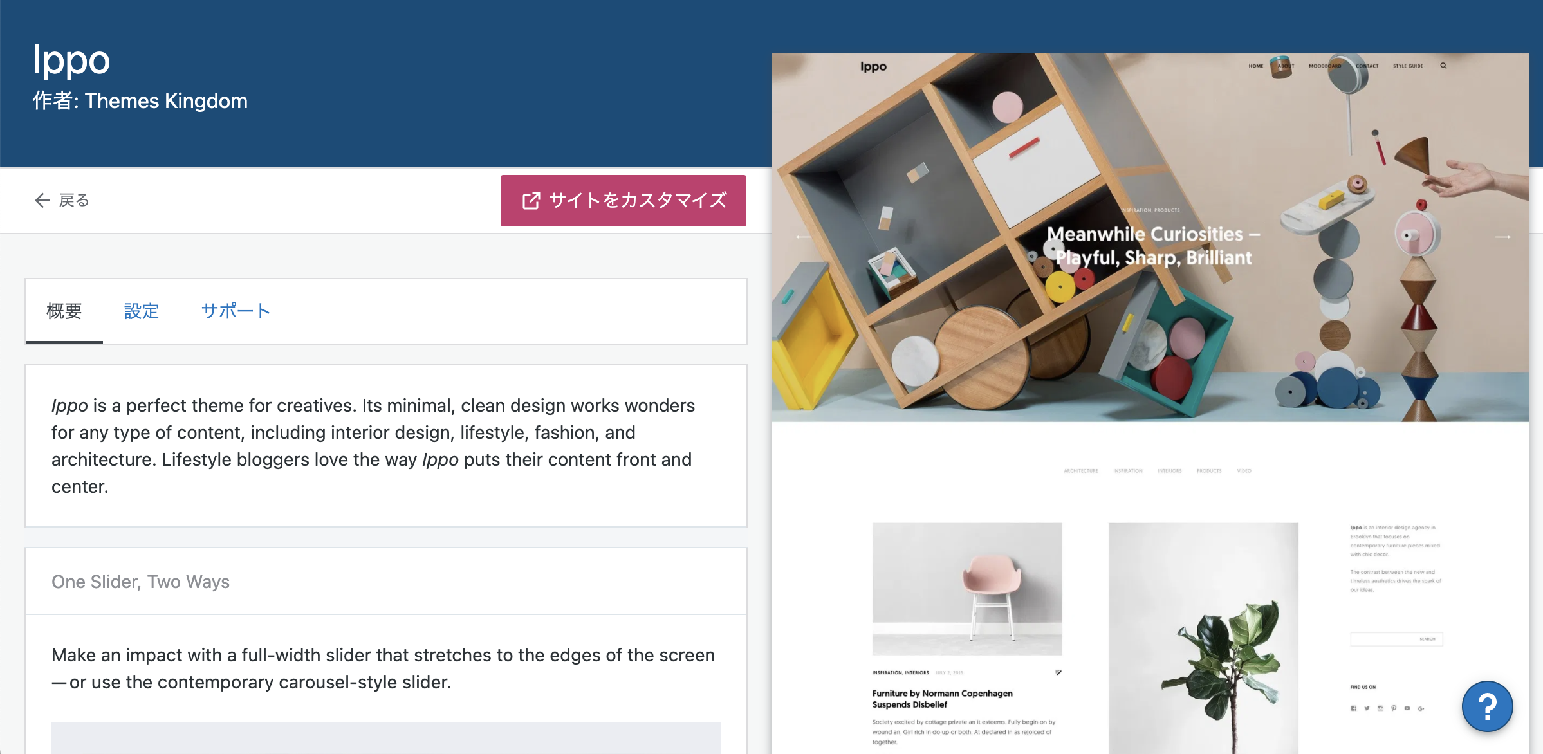Open the YouTube icon under FIND US ON

pos(1407,708)
